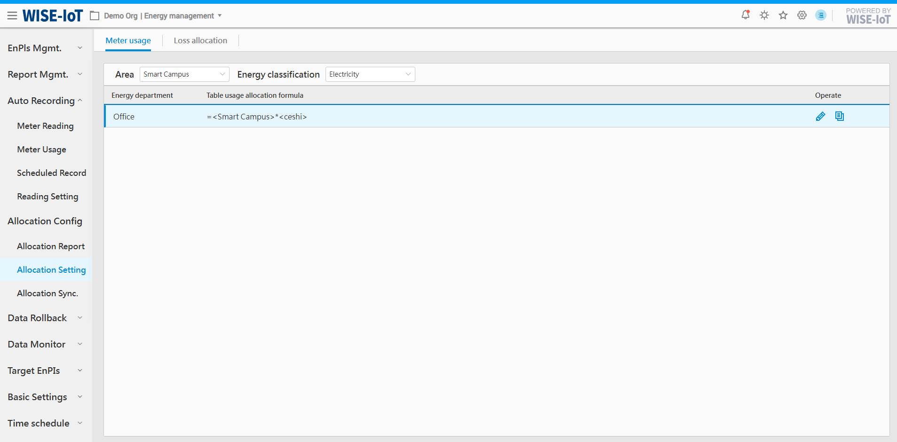Toggle the light/dark theme sun icon
This screenshot has height=442, width=897.
pyautogui.click(x=764, y=16)
